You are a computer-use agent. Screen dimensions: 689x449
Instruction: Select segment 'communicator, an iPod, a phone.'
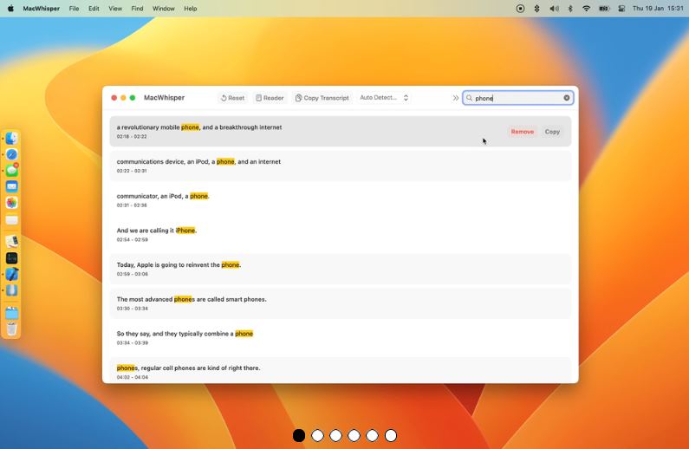pyautogui.click(x=340, y=200)
